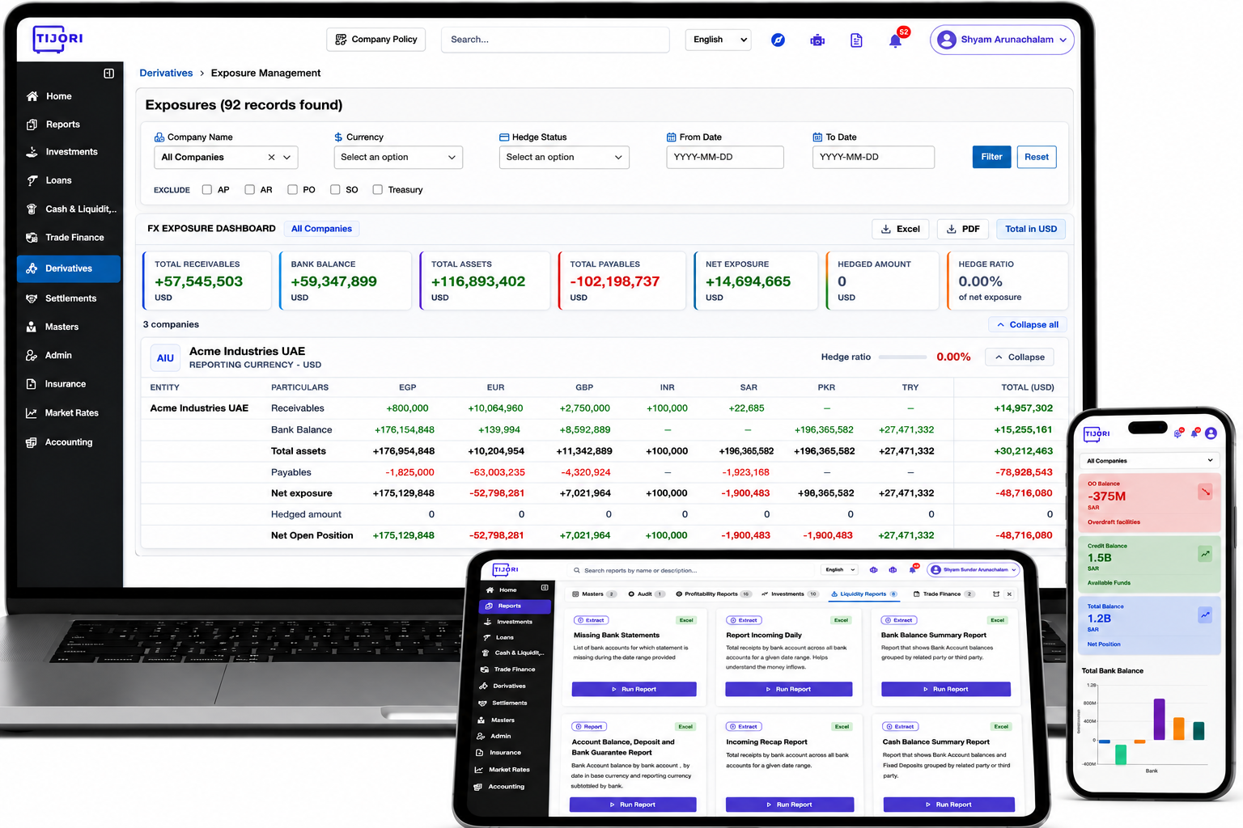
Task: Click Collapse all companies
Action: click(x=1027, y=324)
